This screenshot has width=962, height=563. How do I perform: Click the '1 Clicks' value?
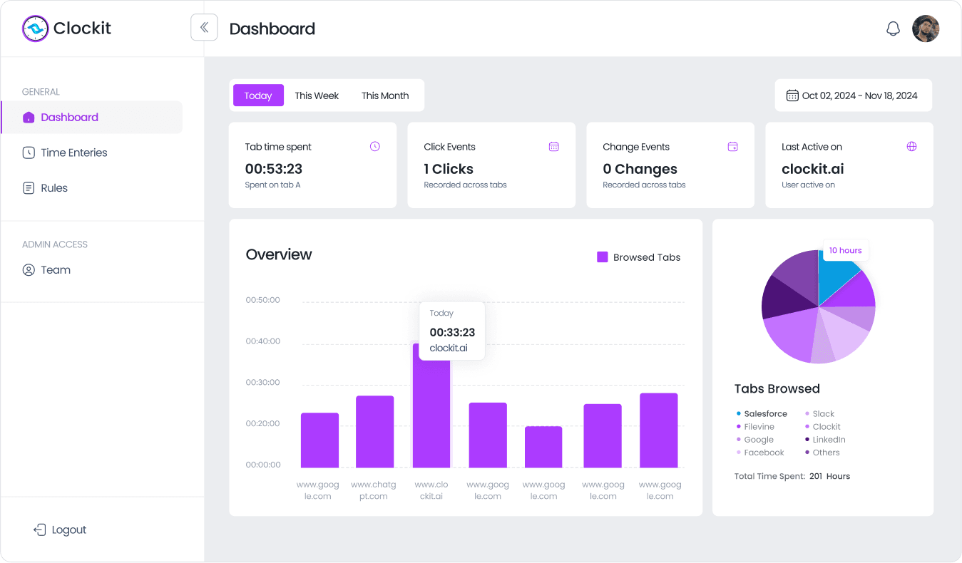[449, 169]
